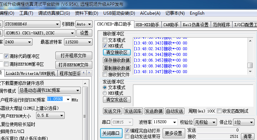The image size is (257, 140).
Task: Click the 发送回车 button
Action: pos(133,111)
